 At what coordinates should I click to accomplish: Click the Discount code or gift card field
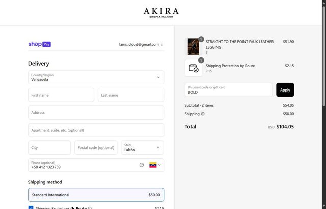(x=229, y=90)
